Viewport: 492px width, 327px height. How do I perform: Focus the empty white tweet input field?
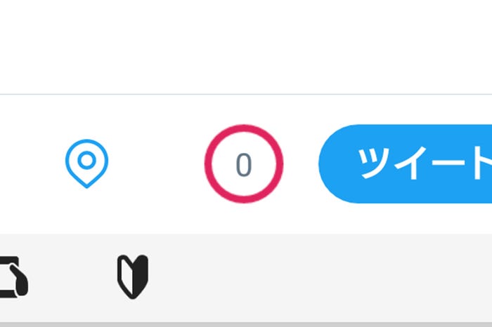coord(246,46)
